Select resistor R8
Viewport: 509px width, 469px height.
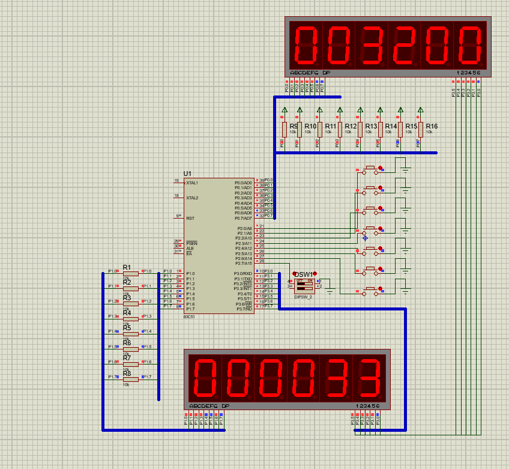pos(131,380)
